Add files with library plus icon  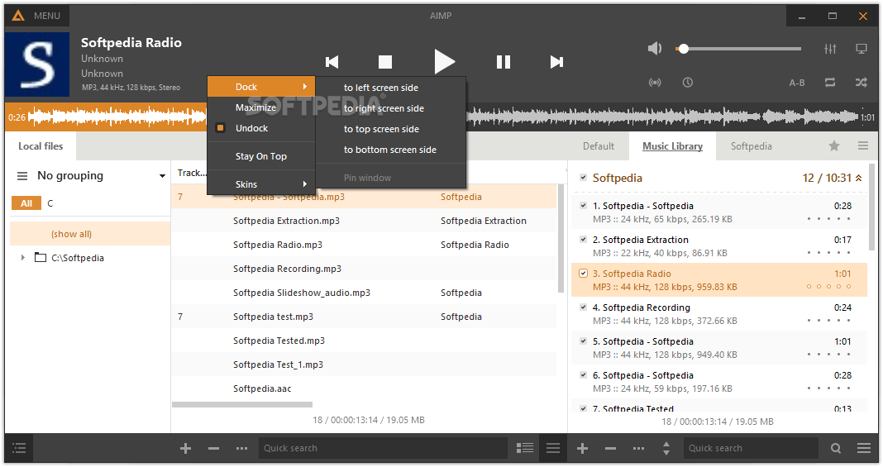tap(185, 449)
